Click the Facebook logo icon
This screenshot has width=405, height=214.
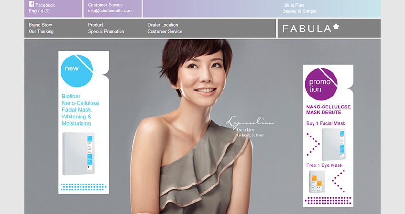coord(31,4)
